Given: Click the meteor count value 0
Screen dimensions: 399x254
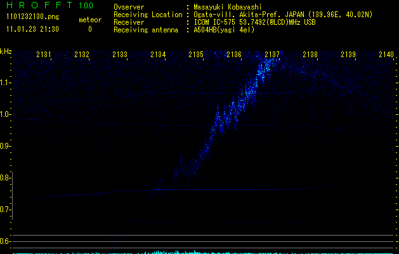Looking at the screenshot, I should click(x=89, y=29).
